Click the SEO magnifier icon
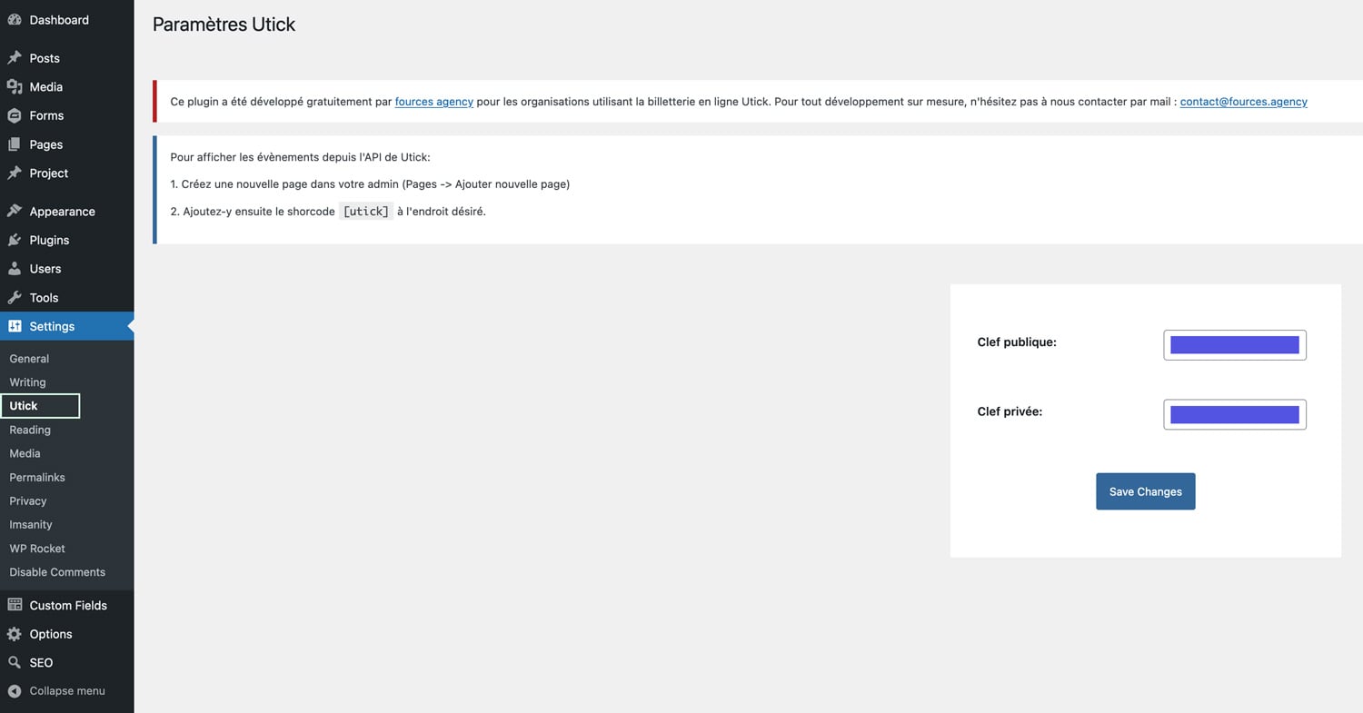Screen dimensions: 1363x713 15,662
